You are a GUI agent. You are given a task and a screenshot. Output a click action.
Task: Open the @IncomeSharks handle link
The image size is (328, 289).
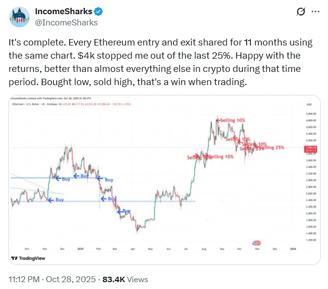click(x=66, y=22)
